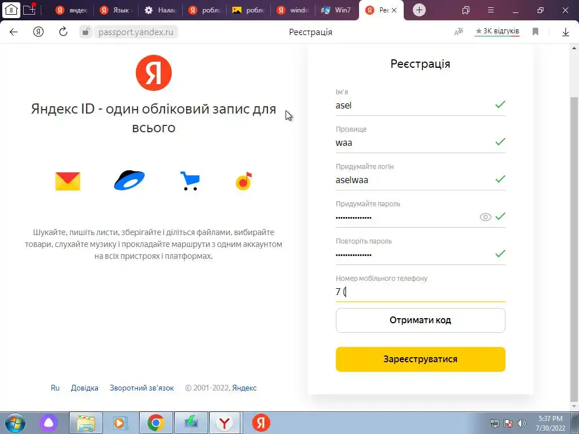579x434 pixels.
Task: Click the Yandex Mail envelope icon
Action: (68, 181)
